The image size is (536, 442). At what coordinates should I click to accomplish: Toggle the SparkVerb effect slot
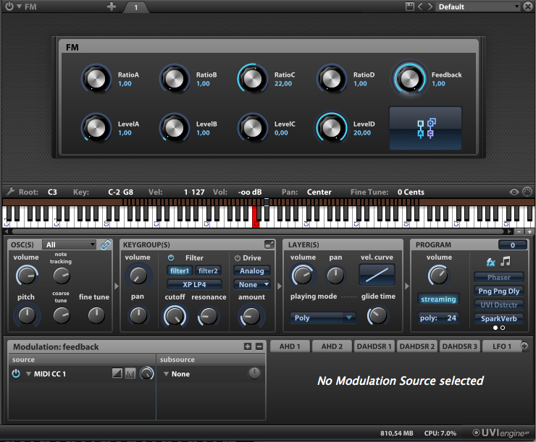click(x=499, y=318)
